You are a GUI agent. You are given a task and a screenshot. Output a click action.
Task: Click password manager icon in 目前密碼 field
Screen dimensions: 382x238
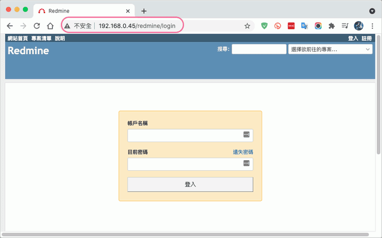(x=247, y=163)
